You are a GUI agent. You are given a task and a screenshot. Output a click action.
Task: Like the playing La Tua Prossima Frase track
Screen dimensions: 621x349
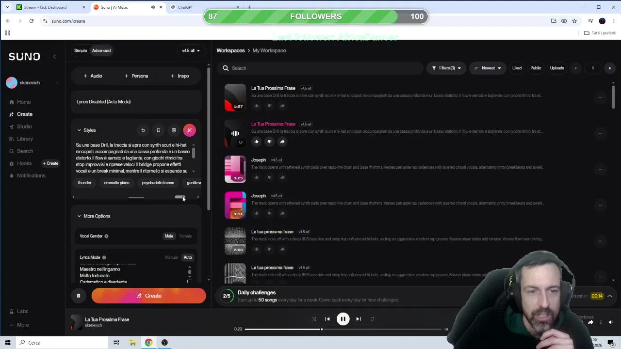(x=256, y=142)
